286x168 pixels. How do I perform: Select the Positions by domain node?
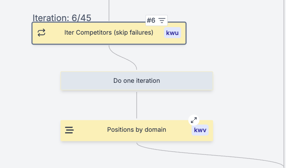pos(137,131)
